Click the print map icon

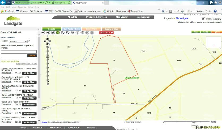pos(92,33)
